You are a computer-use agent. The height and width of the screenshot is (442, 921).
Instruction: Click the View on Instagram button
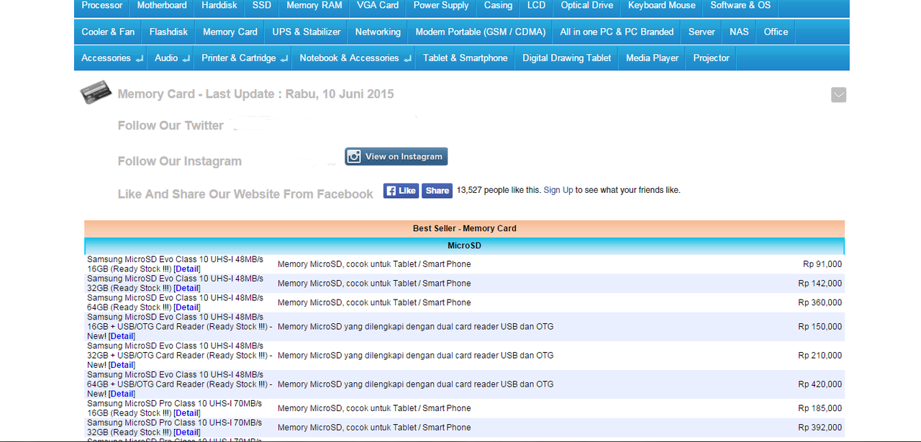click(396, 156)
